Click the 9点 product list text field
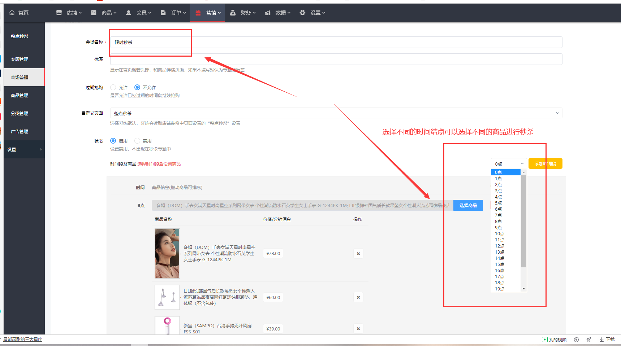The width and height of the screenshot is (621, 346). coord(302,205)
